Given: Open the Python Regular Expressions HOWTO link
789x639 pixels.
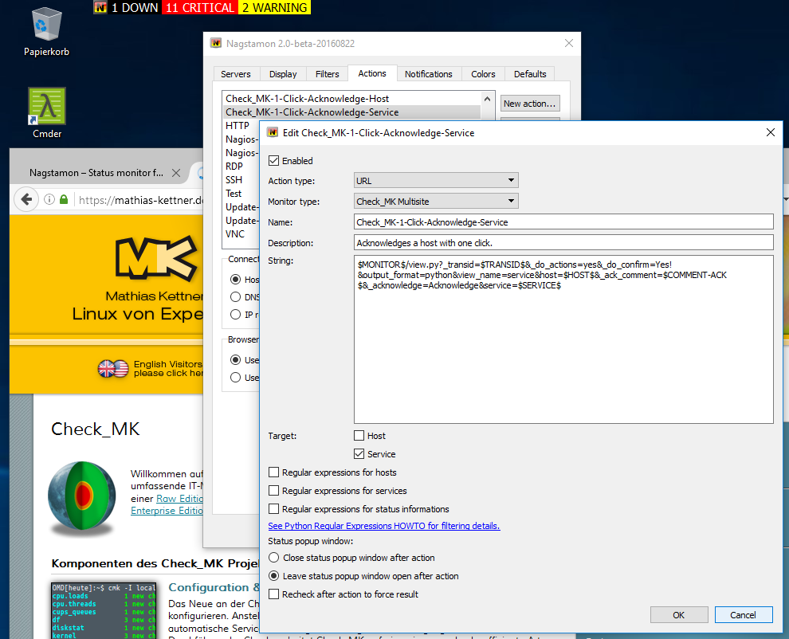Looking at the screenshot, I should 383,526.
